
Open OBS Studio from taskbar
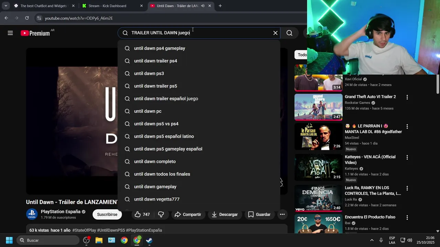click(86, 240)
